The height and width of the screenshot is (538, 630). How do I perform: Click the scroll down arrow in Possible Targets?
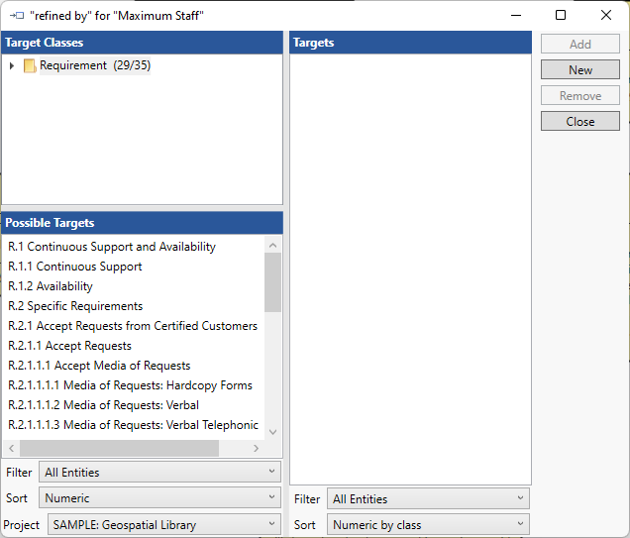(x=272, y=432)
